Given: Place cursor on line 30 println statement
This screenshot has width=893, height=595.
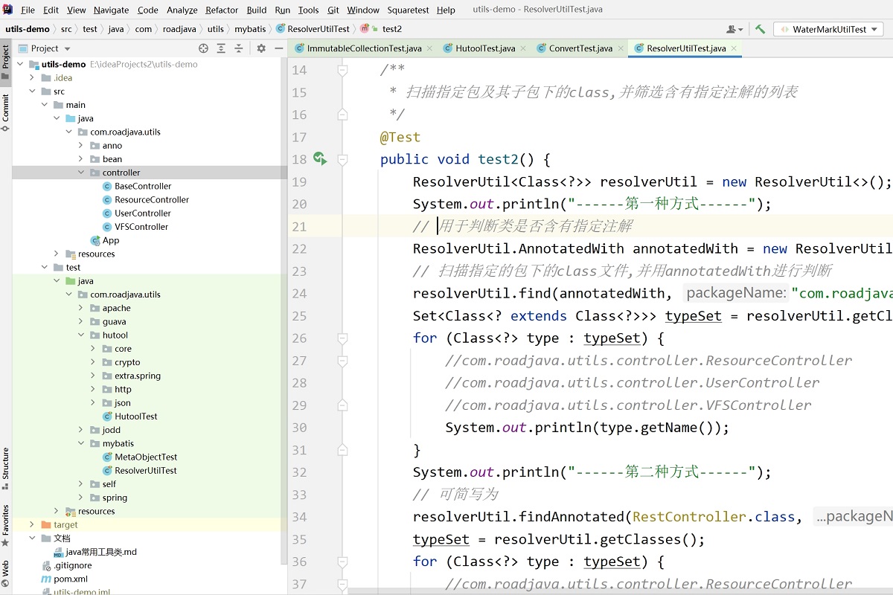Looking at the screenshot, I should 587,427.
